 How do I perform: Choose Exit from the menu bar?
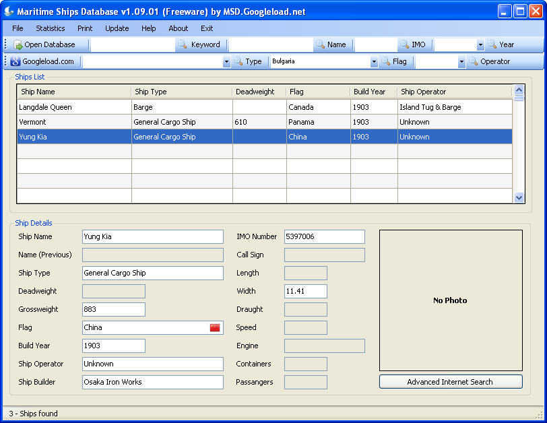tap(207, 28)
